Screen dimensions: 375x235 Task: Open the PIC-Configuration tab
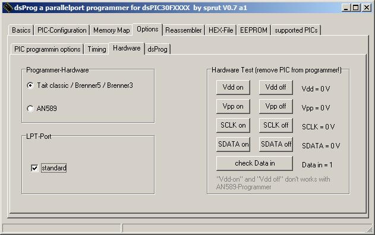(62, 30)
